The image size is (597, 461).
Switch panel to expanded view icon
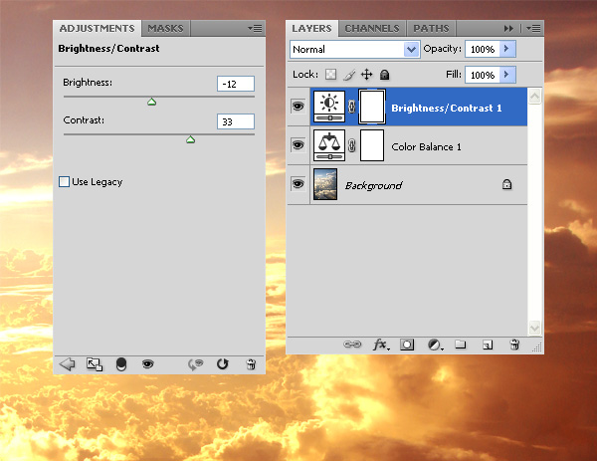95,364
